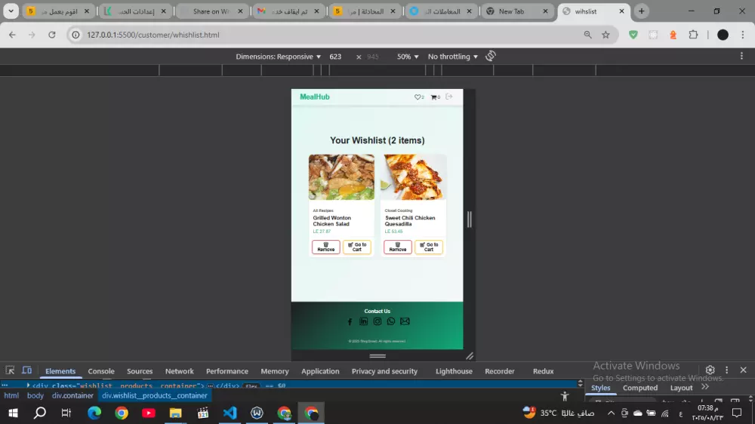
Task: Remove Sweet Chili Chicken Quesadilla from wishlist
Action: tap(398, 247)
